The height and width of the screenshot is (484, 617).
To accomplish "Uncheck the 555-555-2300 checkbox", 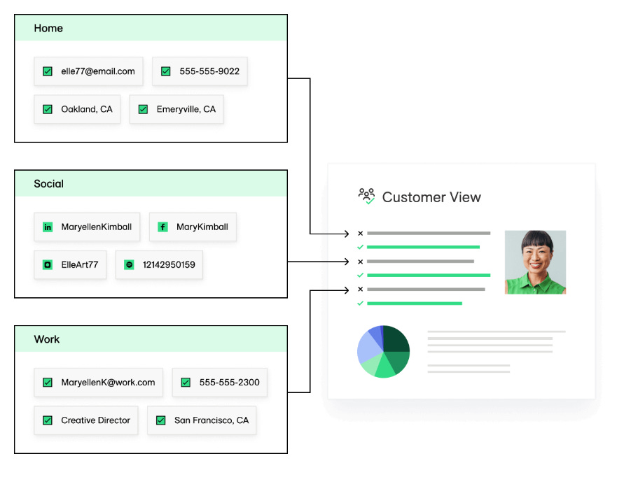I will (x=186, y=383).
